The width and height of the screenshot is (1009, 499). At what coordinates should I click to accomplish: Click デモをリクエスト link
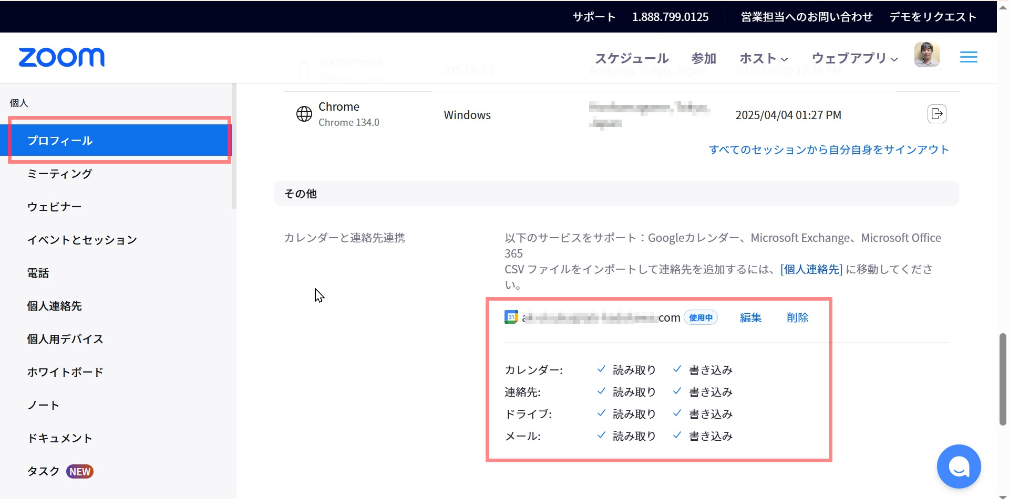[x=933, y=17]
